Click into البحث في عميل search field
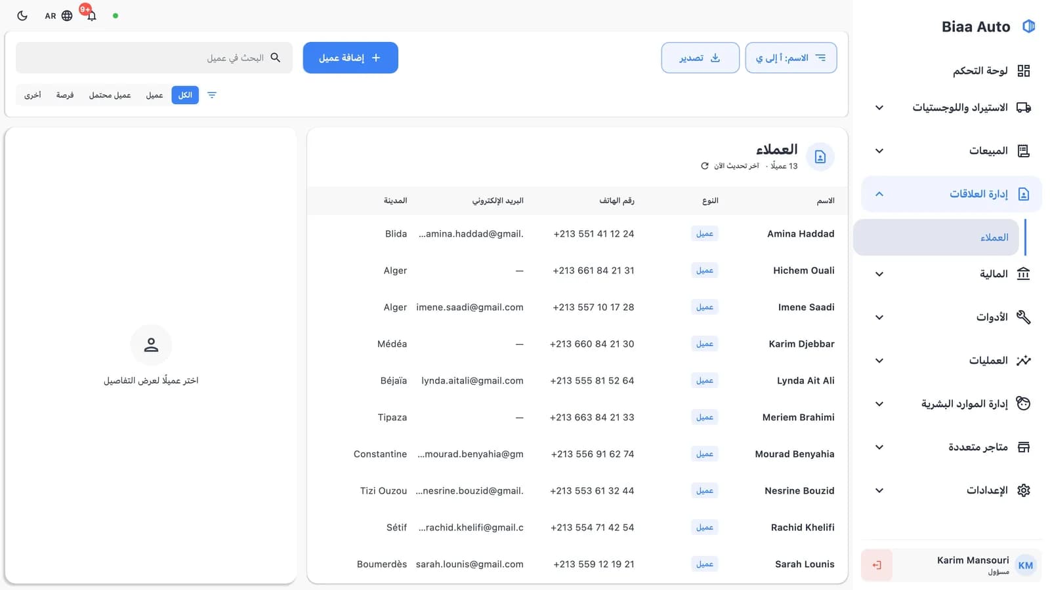Viewport: 1050px width, 590px height. 154,58
